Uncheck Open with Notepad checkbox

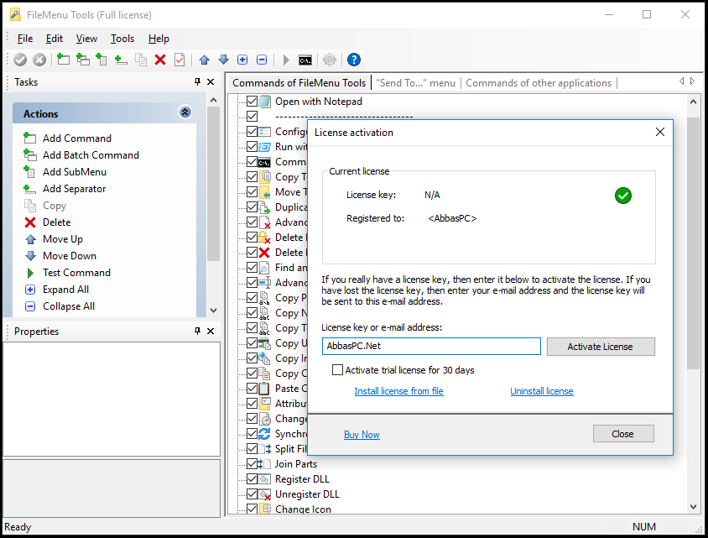pyautogui.click(x=252, y=102)
